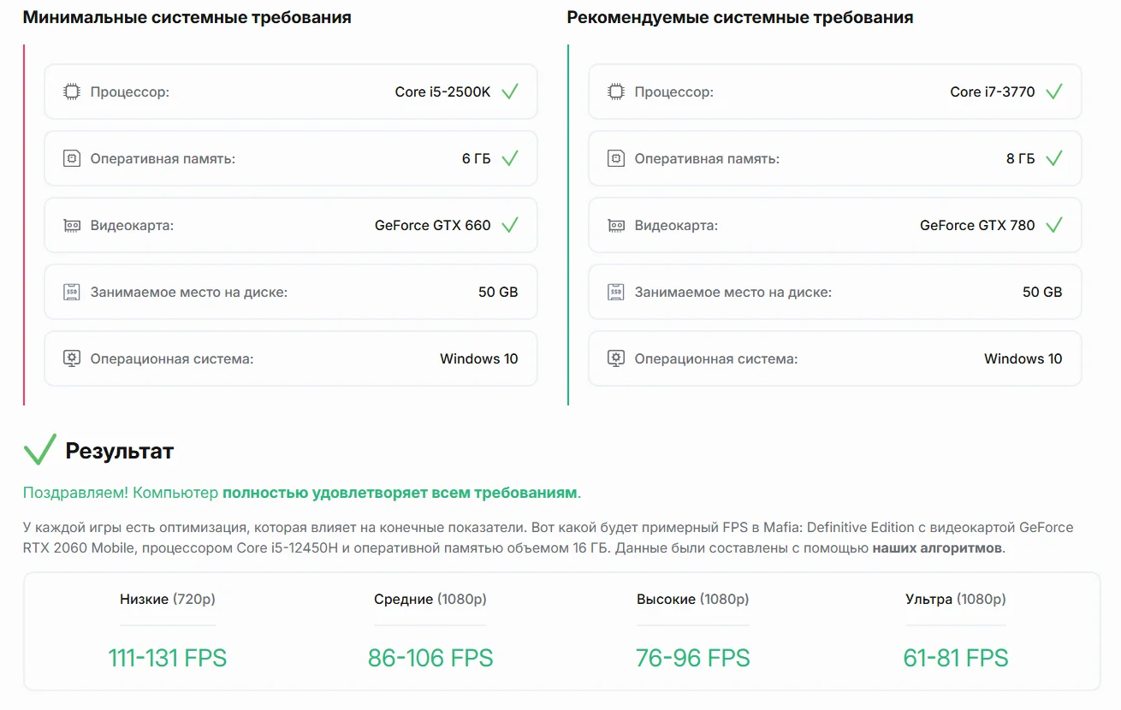
Task: Click the SSD disk icon in recommended requirements
Action: coord(616,292)
